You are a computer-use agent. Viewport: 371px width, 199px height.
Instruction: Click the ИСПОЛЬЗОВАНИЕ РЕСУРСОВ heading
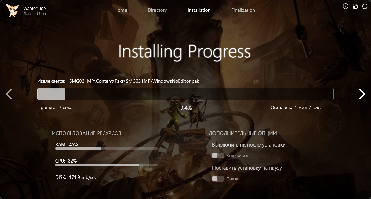point(86,133)
